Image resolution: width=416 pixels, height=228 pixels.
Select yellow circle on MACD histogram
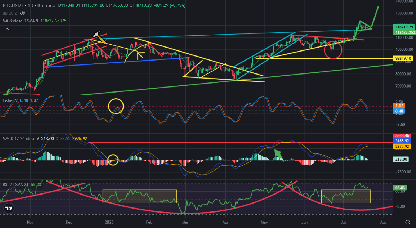click(x=113, y=160)
